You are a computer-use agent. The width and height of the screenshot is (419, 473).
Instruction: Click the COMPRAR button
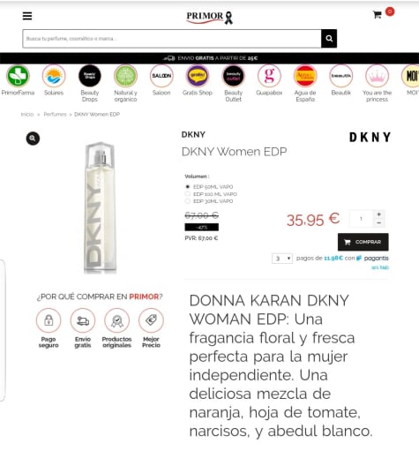(x=363, y=242)
